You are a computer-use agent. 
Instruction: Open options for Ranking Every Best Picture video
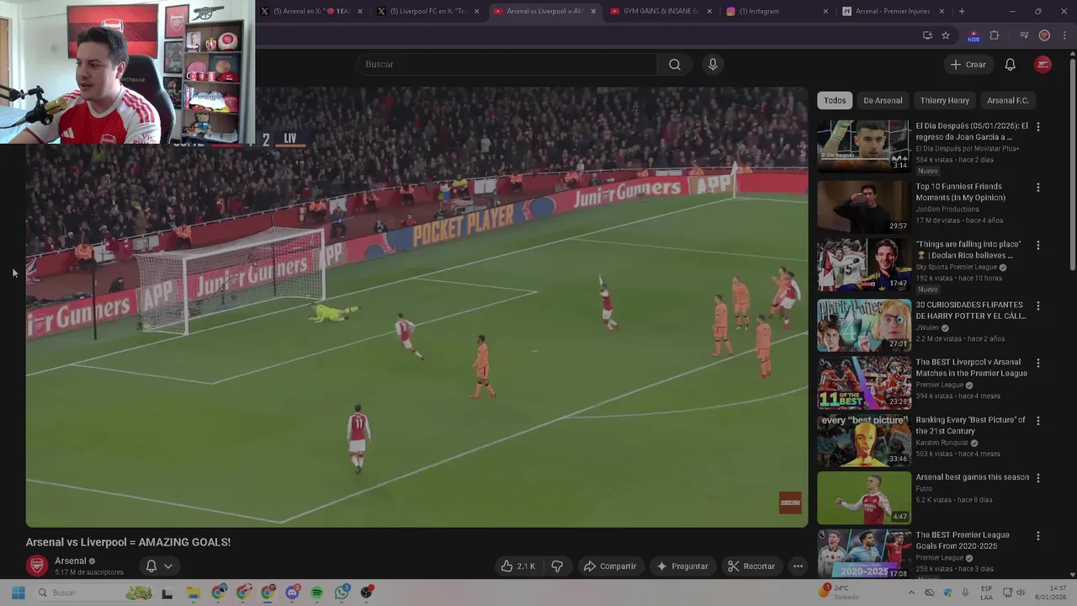tap(1037, 420)
